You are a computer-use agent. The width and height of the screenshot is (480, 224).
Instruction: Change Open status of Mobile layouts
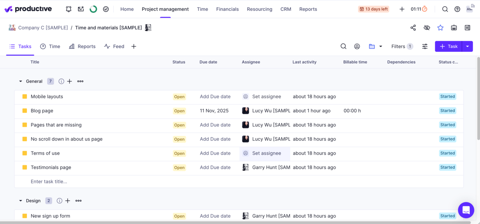179,97
